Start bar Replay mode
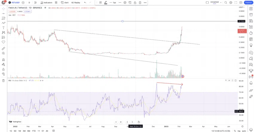Viewport: 254px width, 132px height. pos(76,3)
